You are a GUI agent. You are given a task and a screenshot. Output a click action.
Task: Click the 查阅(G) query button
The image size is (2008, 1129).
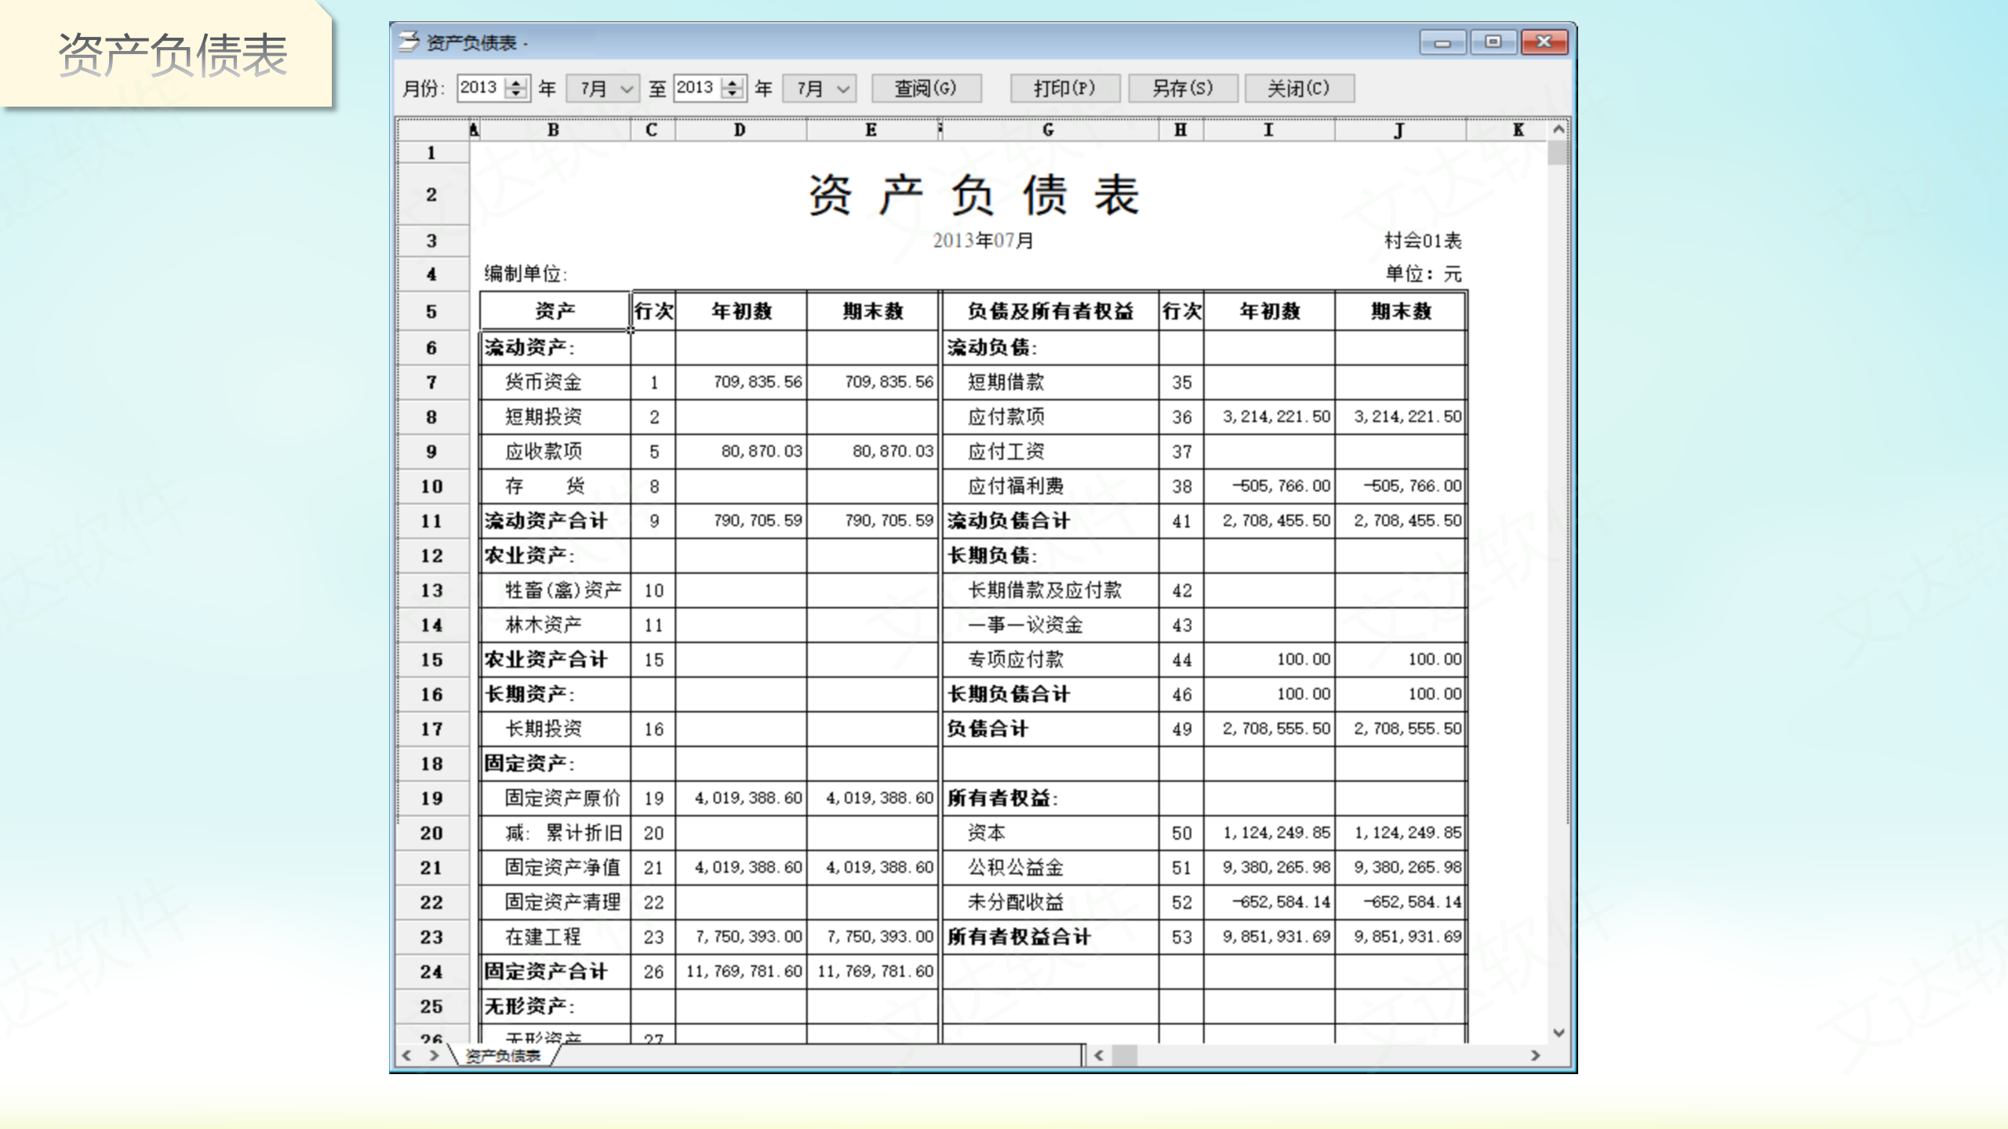pos(926,88)
